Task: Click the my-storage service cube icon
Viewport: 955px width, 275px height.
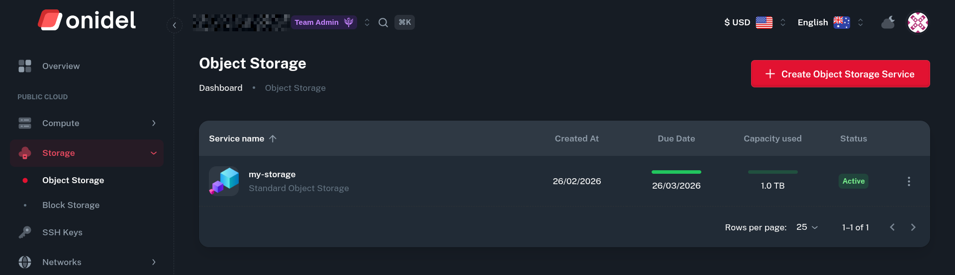Action: pos(224,181)
